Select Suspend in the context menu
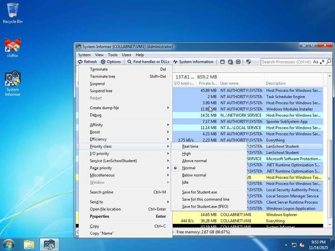Image resolution: width=335 pixels, height=251 pixels. pyautogui.click(x=126, y=84)
